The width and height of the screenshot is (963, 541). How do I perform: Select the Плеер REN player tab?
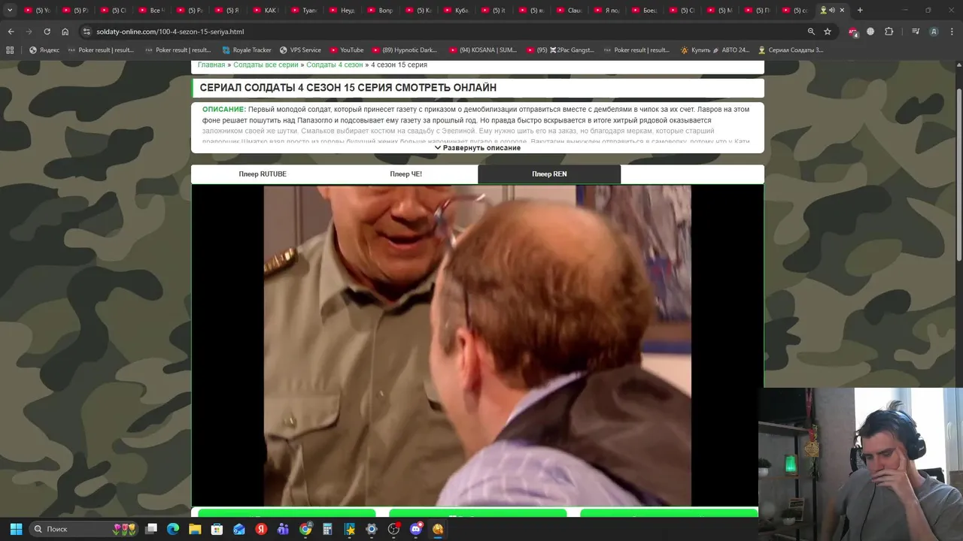[549, 174]
